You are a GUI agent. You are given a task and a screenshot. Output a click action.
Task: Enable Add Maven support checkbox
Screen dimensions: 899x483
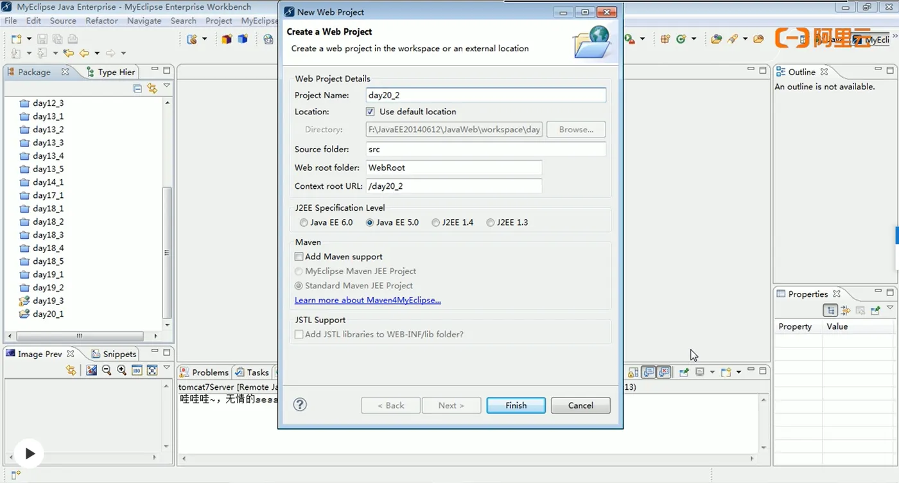pos(299,256)
